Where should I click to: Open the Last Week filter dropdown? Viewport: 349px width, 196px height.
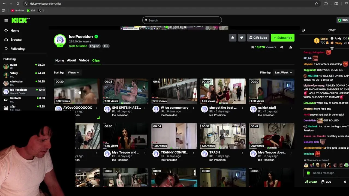click(x=284, y=73)
